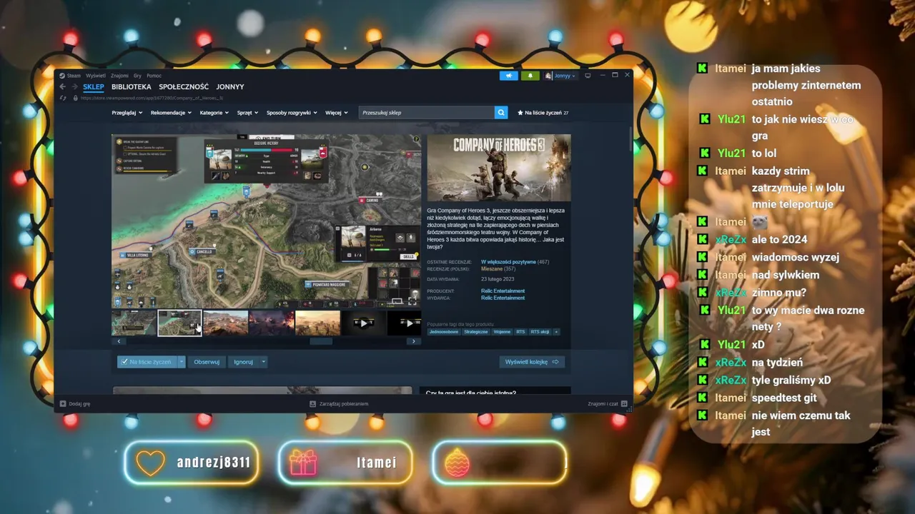915x514 pixels.
Task: Expand the arrow next to the Ignoruj button
Action: pos(263,362)
